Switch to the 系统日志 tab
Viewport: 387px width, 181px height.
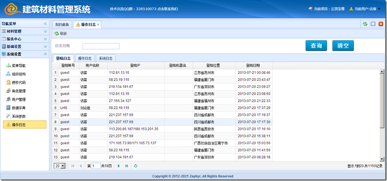[106, 58]
